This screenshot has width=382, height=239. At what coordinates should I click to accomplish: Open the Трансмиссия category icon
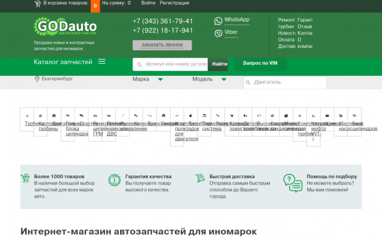click(150, 115)
